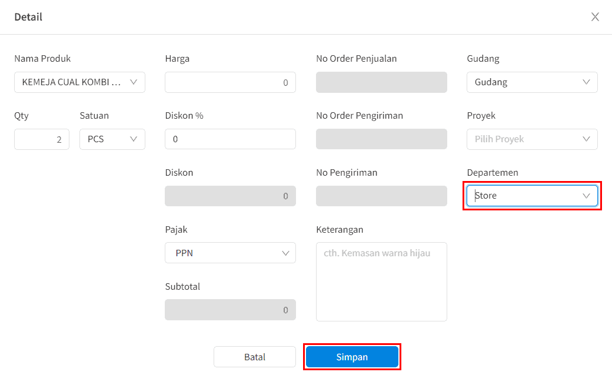Image resolution: width=612 pixels, height=382 pixels.
Task: Open the Departemen Store dropdown
Action: (x=532, y=196)
